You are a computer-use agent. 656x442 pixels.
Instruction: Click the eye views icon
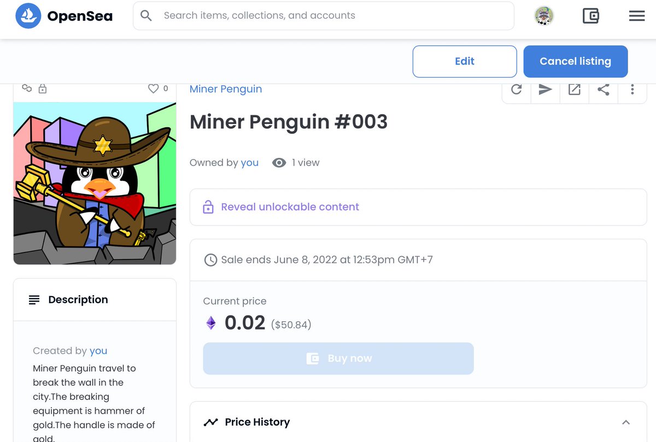(279, 163)
